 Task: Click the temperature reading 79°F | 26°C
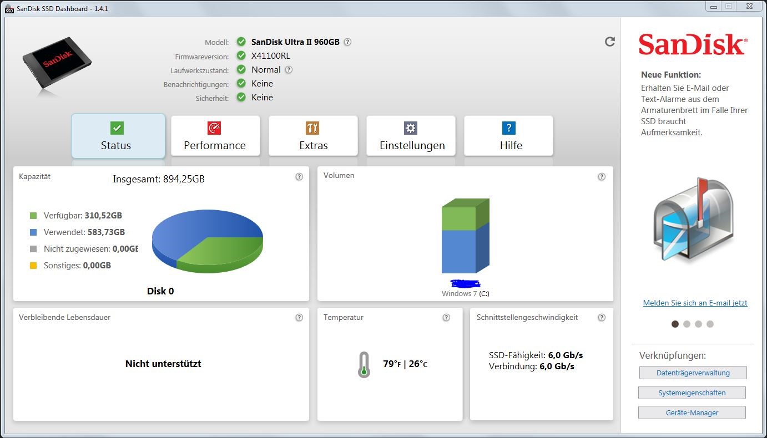[405, 364]
